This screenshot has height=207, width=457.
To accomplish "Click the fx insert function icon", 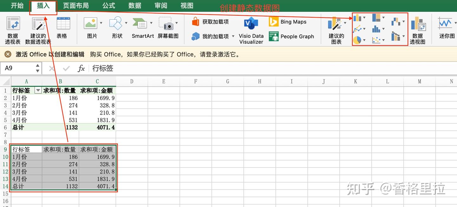I will tap(81, 68).
